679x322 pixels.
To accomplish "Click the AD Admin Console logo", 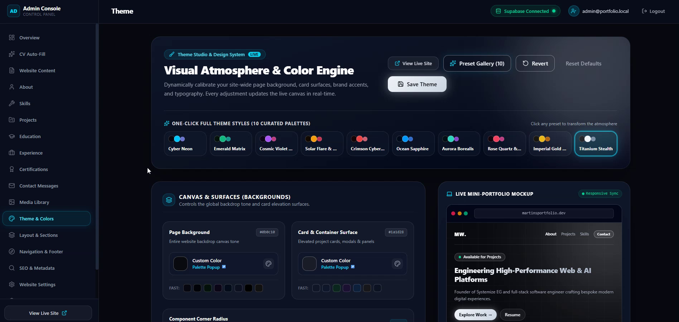I will tap(14, 11).
